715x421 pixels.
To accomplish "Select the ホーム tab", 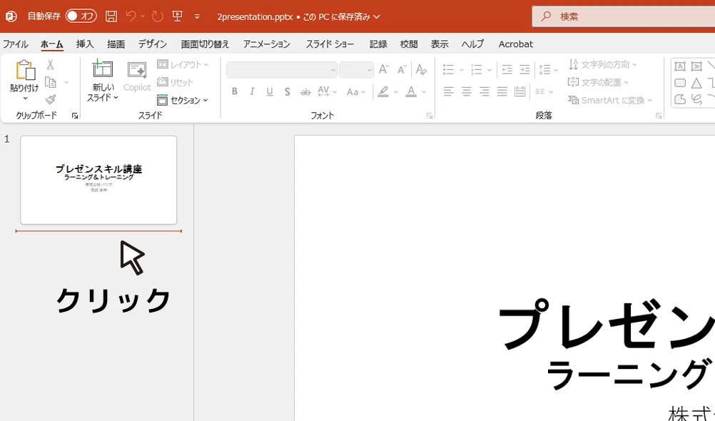I will coord(52,44).
